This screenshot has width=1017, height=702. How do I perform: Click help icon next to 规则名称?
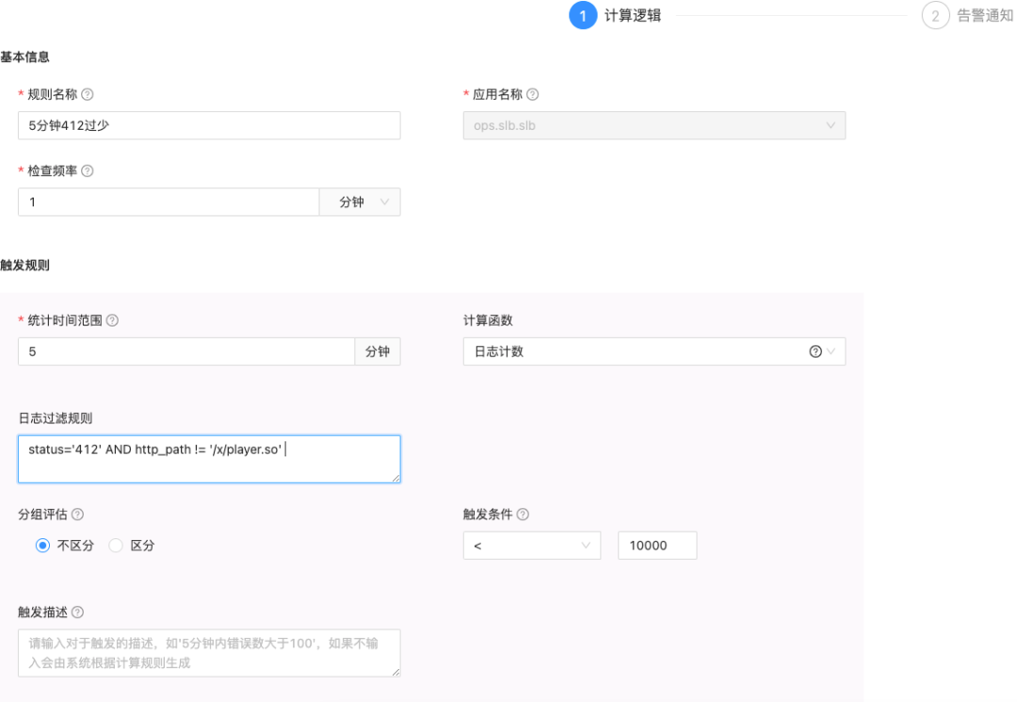point(88,95)
